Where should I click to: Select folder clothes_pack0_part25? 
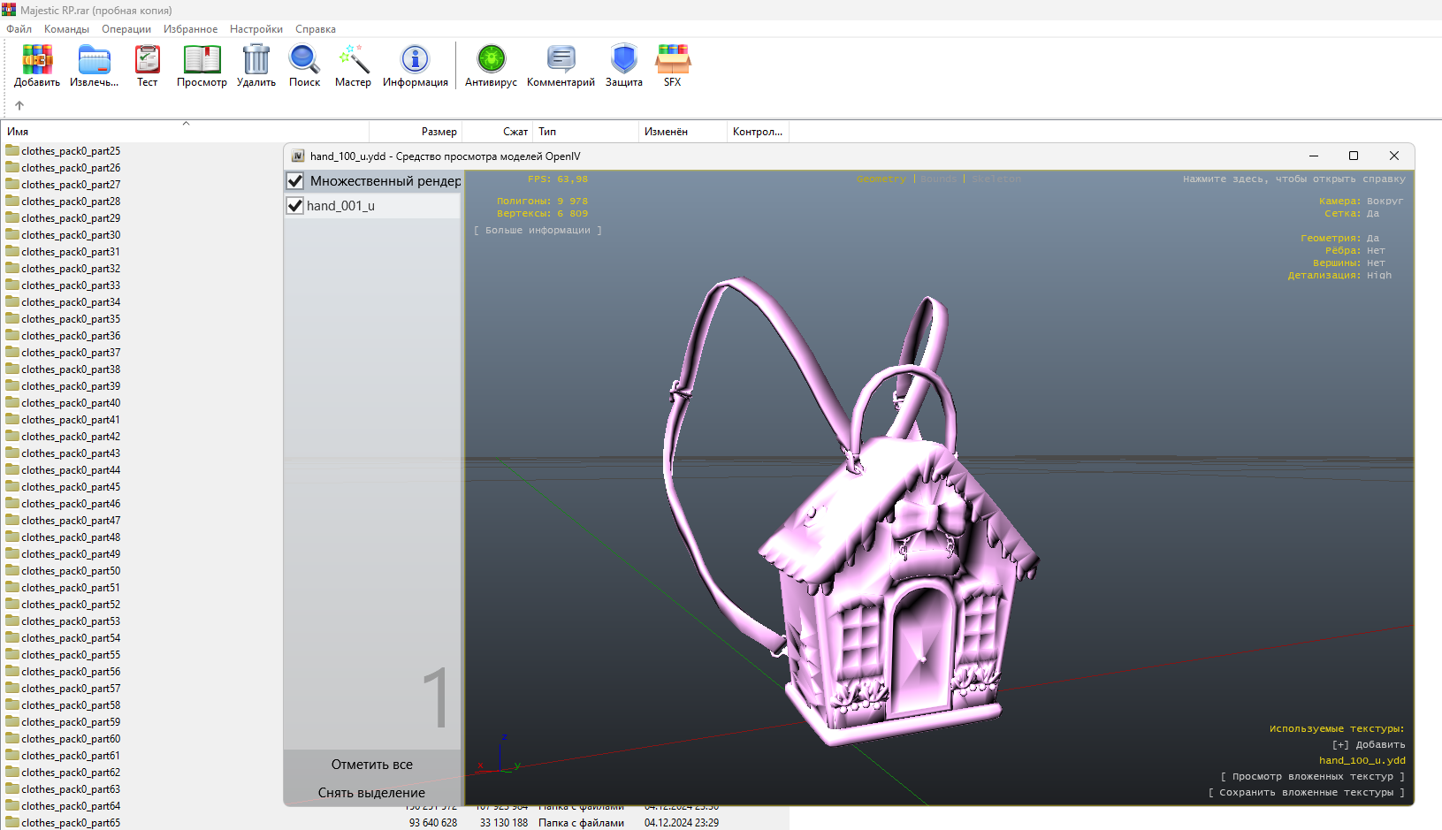point(71,151)
